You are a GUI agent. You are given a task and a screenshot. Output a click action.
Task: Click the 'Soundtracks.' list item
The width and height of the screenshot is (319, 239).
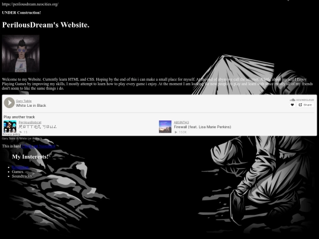coord(22,176)
